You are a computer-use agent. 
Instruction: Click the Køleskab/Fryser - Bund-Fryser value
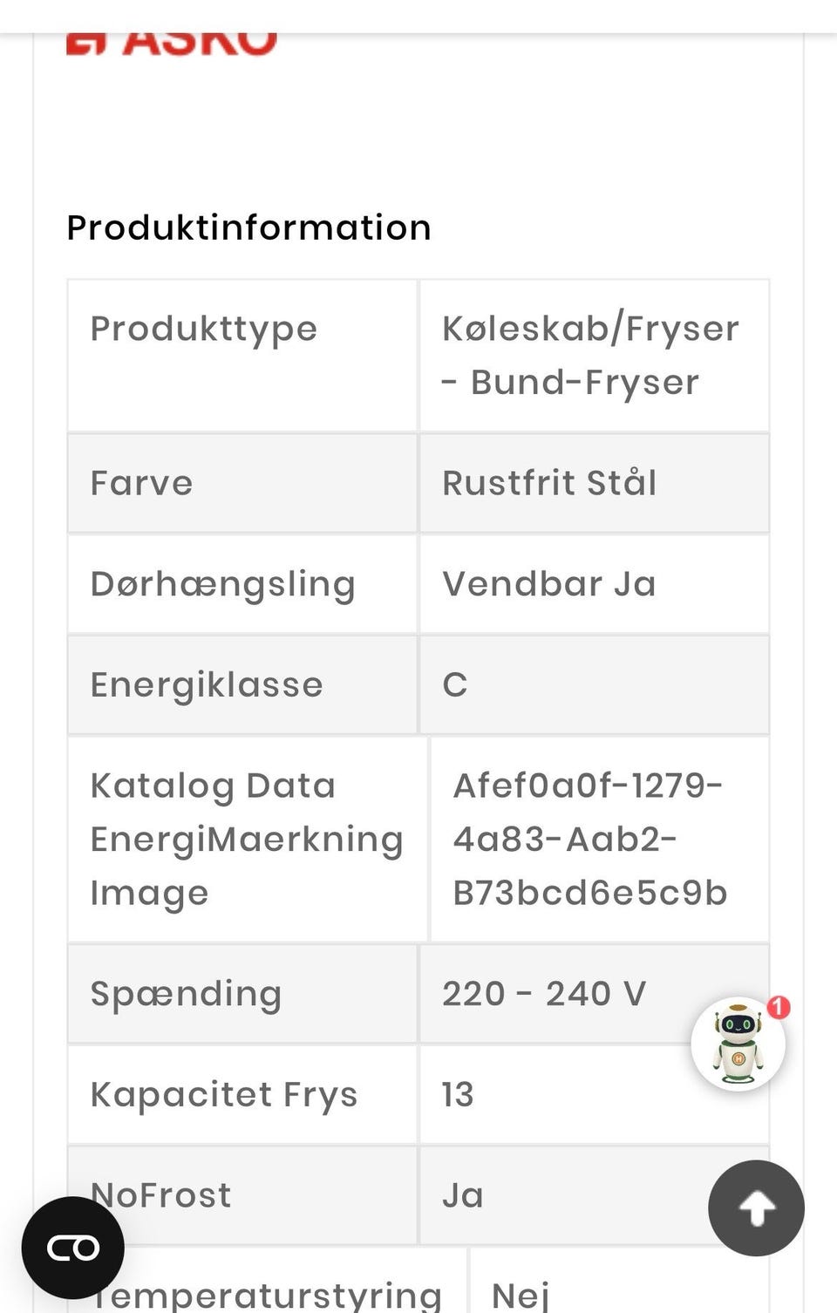tap(589, 355)
